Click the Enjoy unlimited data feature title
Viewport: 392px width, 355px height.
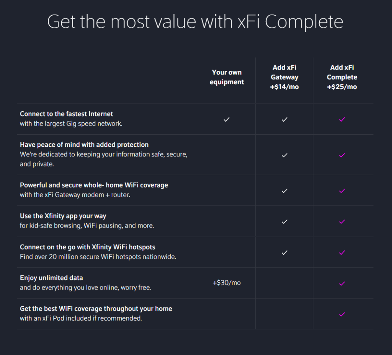coord(51,278)
